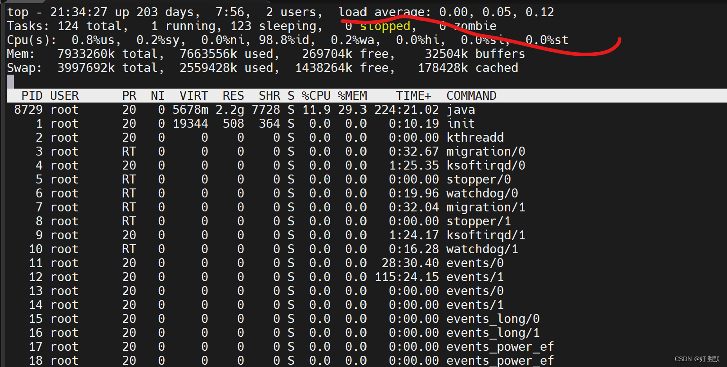Select migration/0 process entry
Viewport: 727px width, 367px height.
(486, 152)
